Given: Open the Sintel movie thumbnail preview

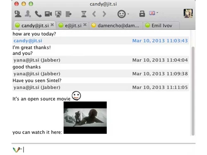Looking at the screenshot, I should pyautogui.click(x=85, y=118).
